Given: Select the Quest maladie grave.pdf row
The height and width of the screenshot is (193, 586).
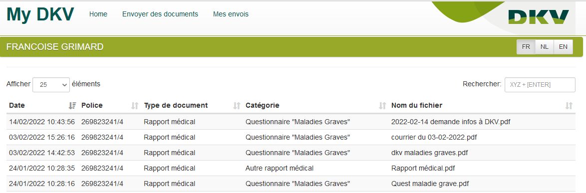Looking at the screenshot, I should (x=291, y=184).
